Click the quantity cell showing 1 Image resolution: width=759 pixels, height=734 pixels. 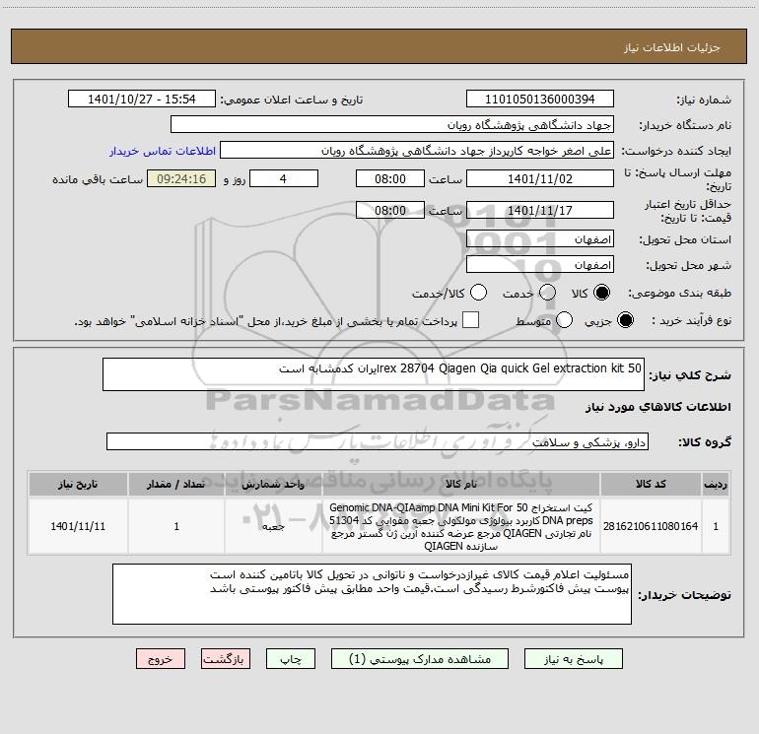(x=176, y=526)
